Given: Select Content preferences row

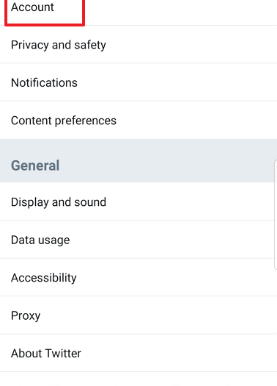Looking at the screenshot, I should point(138,121).
